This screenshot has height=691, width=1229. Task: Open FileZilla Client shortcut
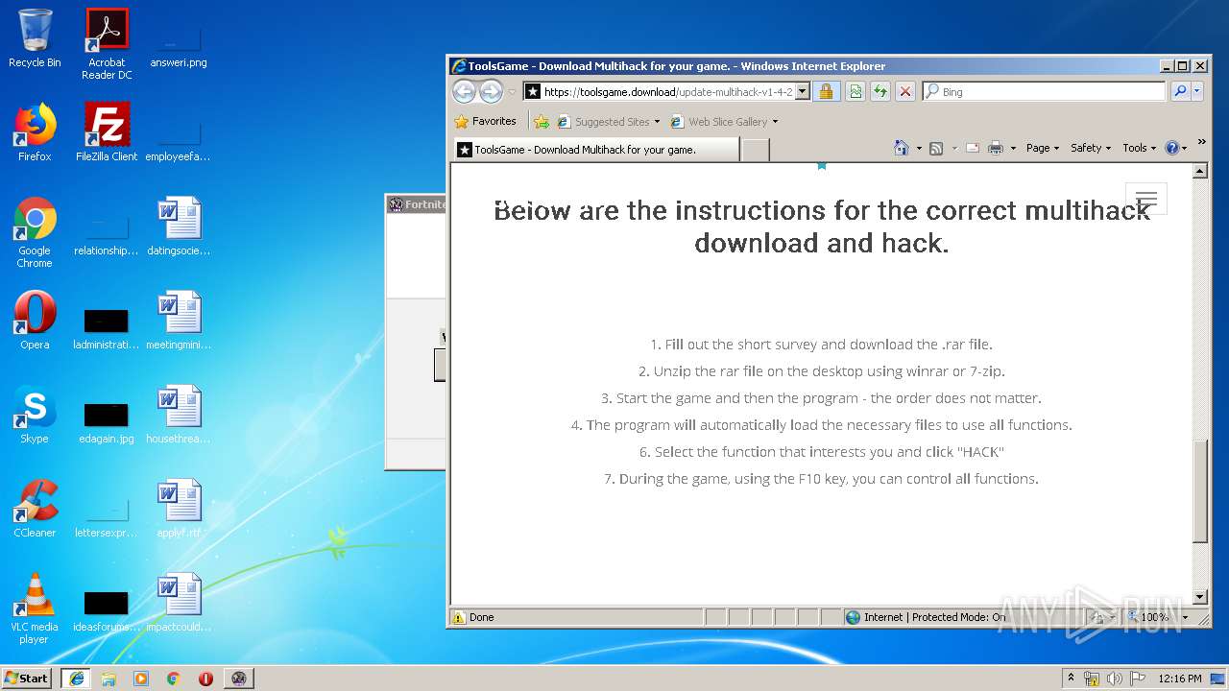[x=107, y=132]
